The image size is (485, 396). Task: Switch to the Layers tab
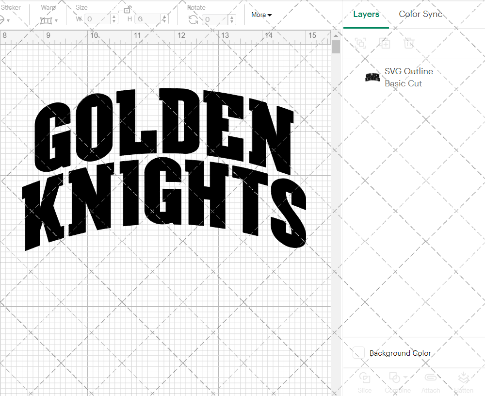[x=366, y=14]
